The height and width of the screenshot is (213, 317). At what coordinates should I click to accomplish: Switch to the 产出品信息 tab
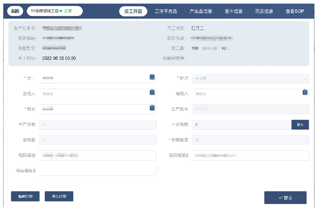[201, 11]
